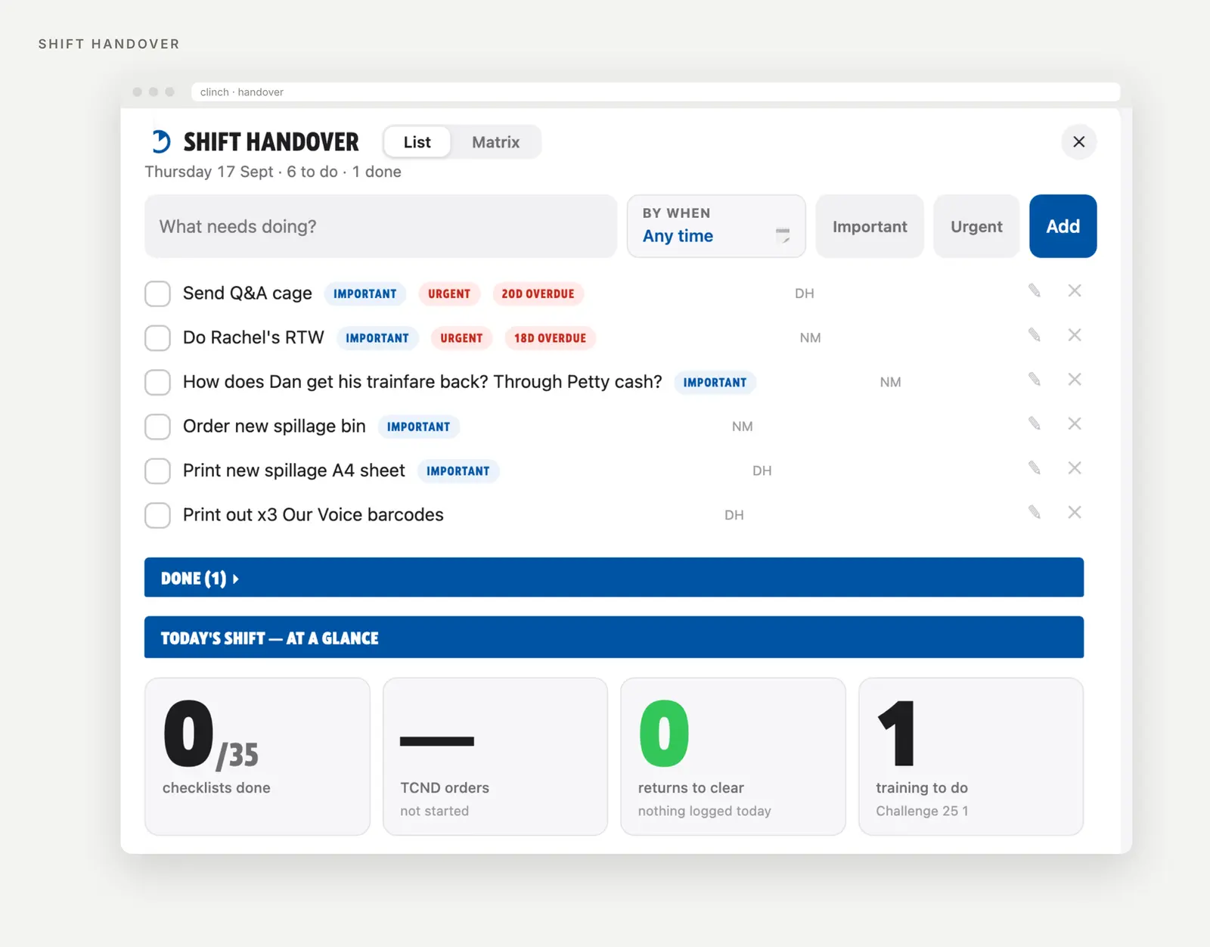Screen dimensions: 1210x947
Task: Open the By When dropdown
Action: [716, 226]
